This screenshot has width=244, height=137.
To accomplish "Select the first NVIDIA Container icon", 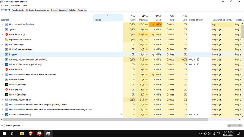I will click(6, 85).
